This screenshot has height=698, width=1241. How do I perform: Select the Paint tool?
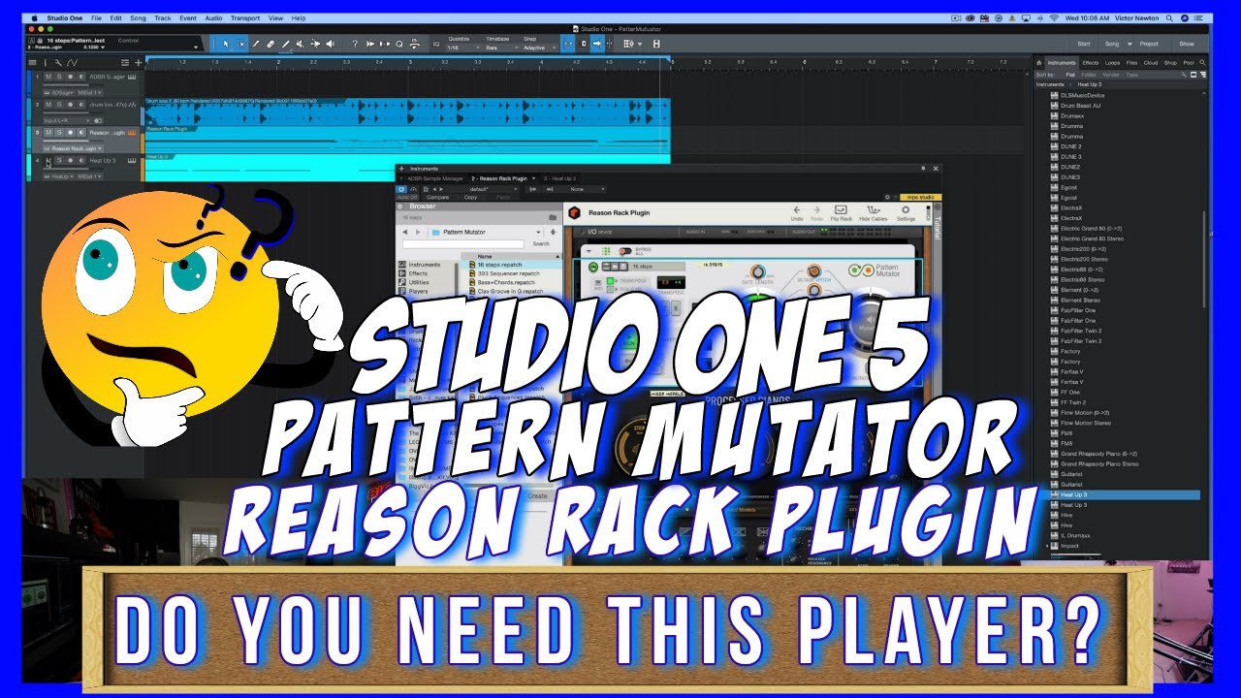[x=285, y=44]
